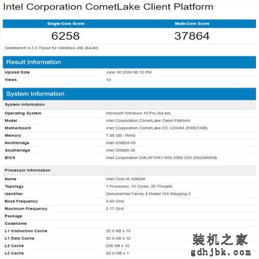Screen dimensions: 259x259
Task: Select the 'Motherboard' row label
Action: (x=18, y=128)
